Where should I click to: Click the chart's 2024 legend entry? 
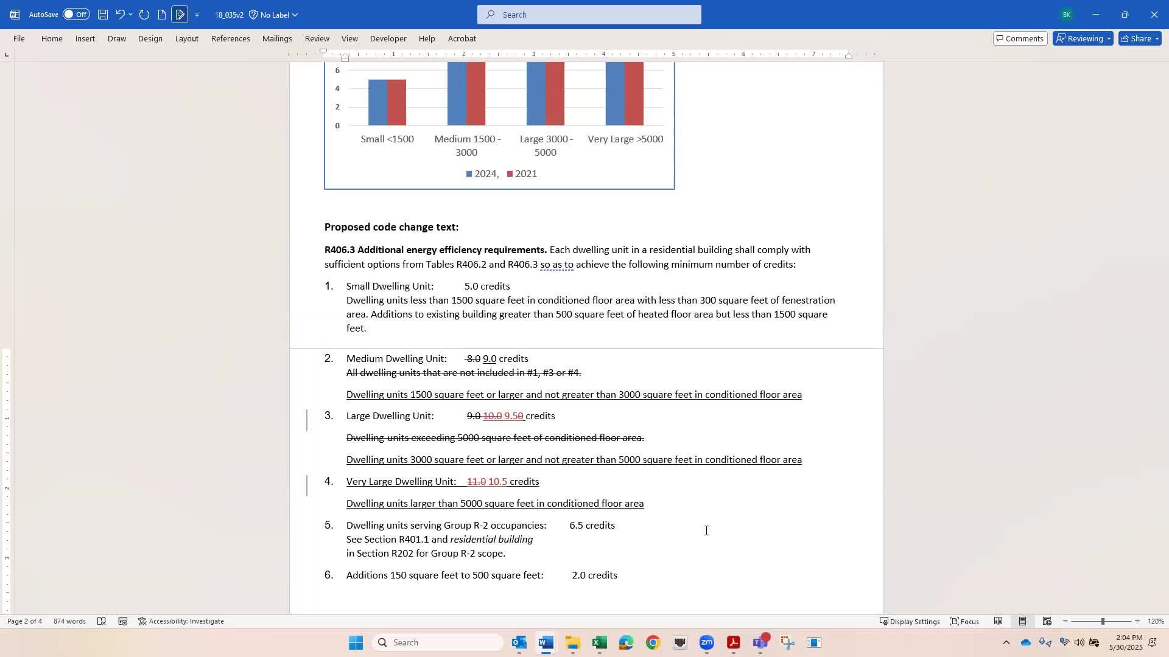[482, 174]
